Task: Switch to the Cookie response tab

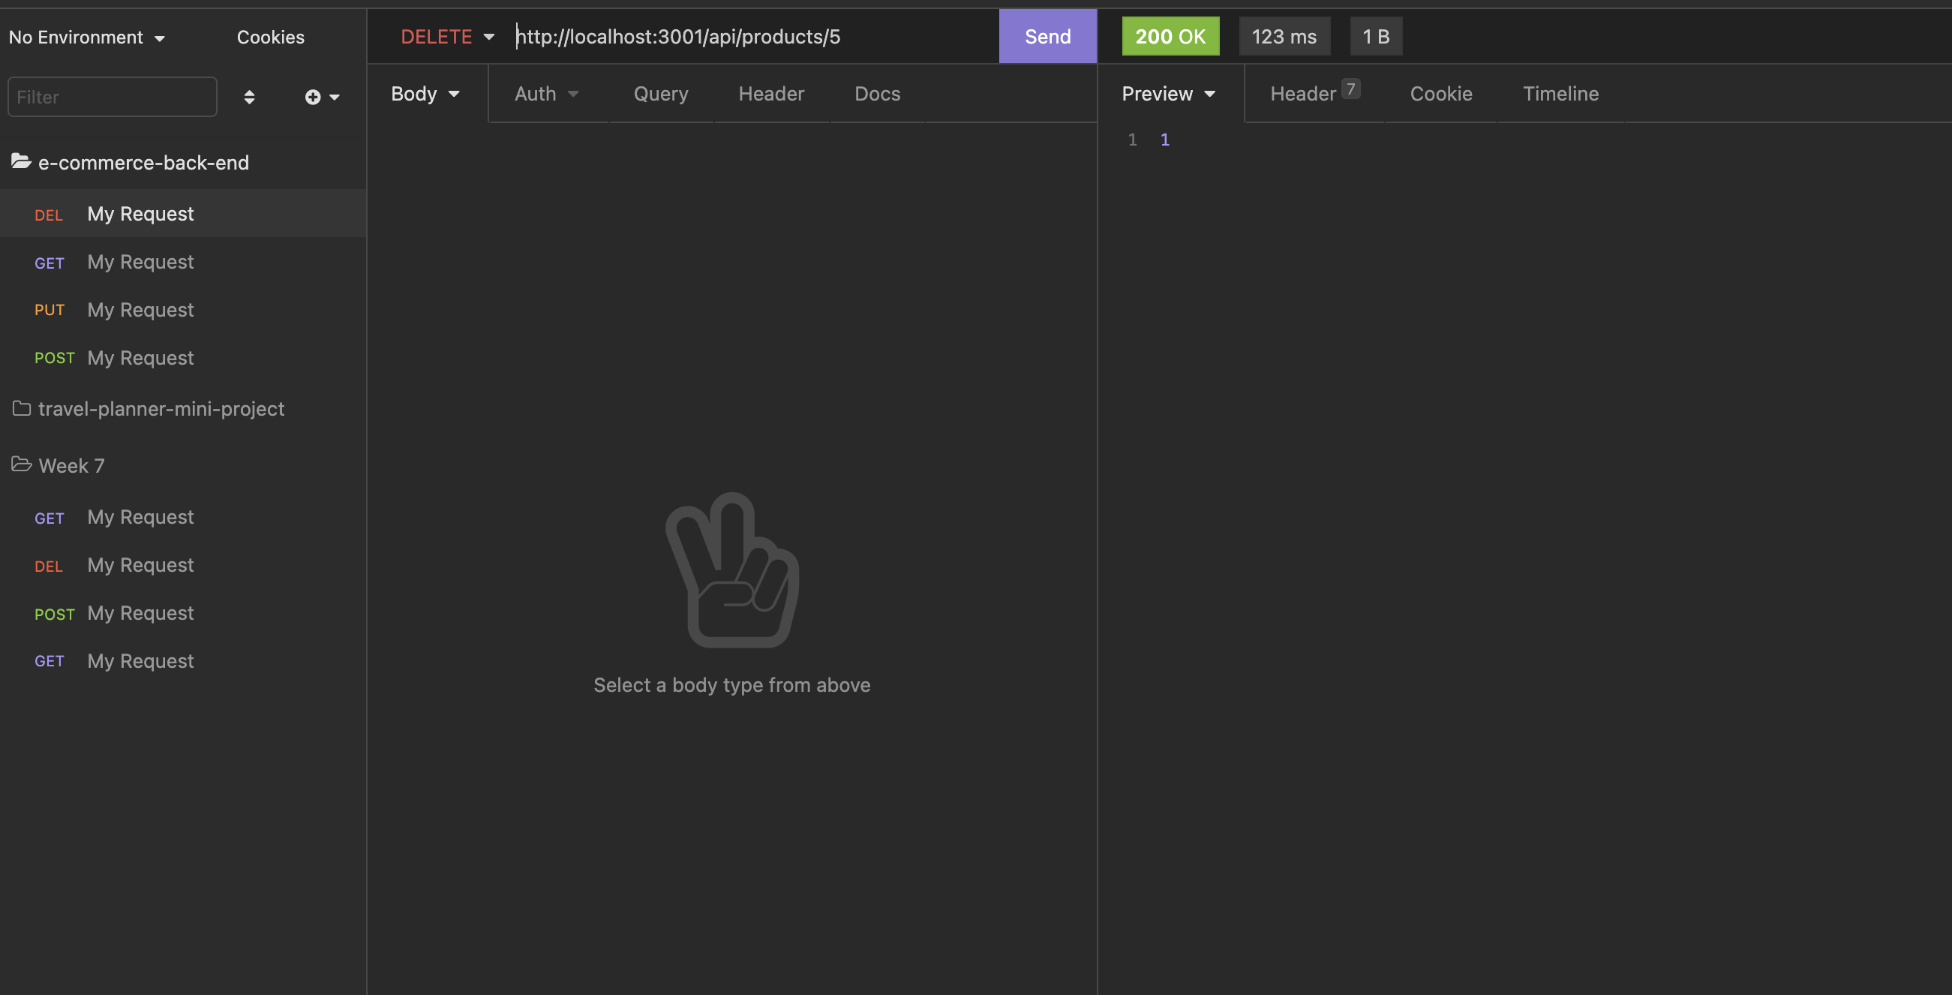Action: click(1440, 94)
